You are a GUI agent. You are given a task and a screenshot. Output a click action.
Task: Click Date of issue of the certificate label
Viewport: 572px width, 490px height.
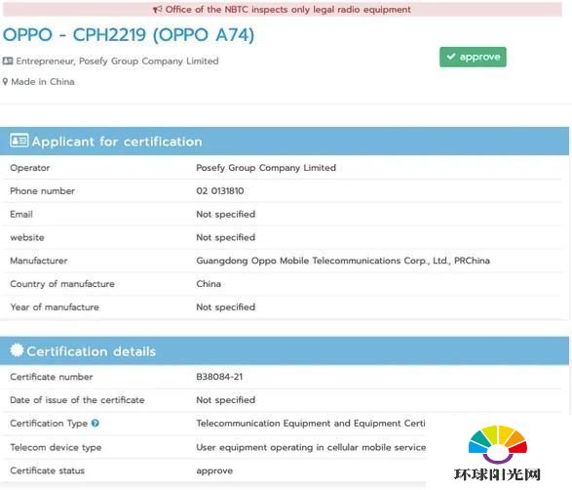click(x=77, y=400)
